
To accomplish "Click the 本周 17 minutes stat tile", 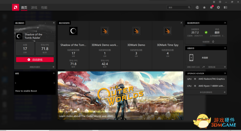I will (x=25, y=49).
